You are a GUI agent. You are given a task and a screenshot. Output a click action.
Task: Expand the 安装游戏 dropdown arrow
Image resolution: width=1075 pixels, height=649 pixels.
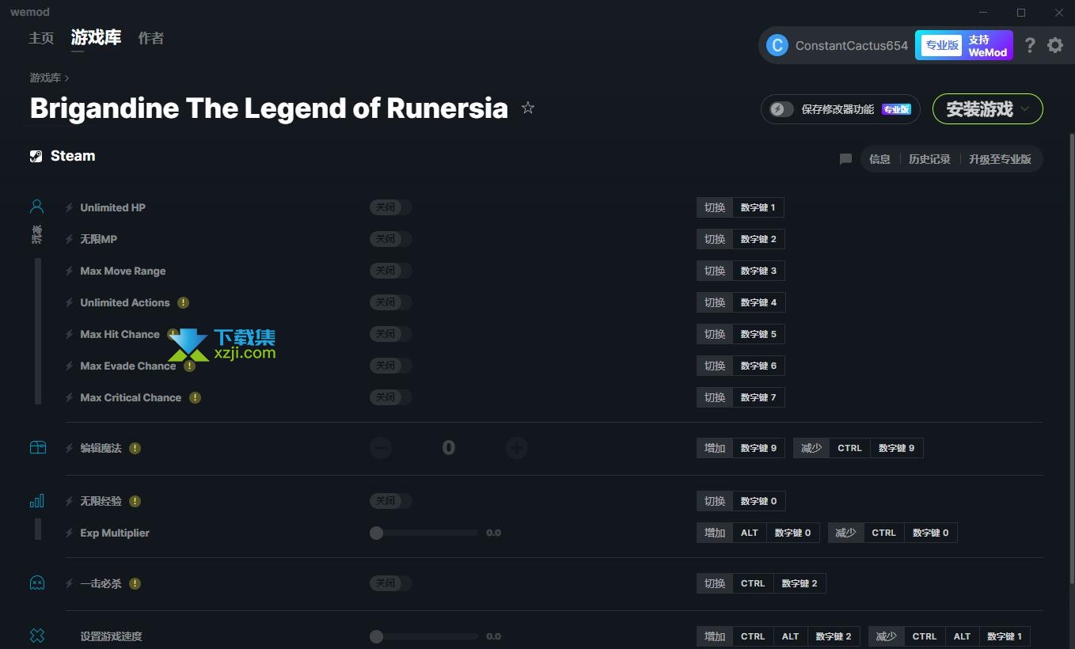click(x=1025, y=109)
